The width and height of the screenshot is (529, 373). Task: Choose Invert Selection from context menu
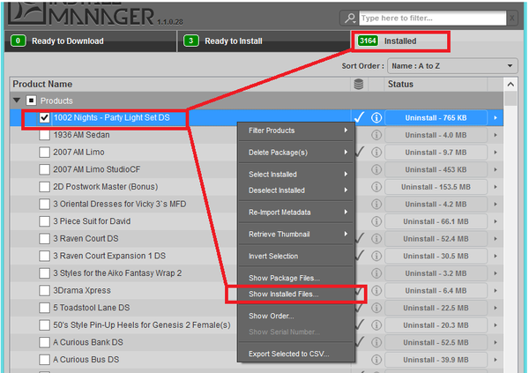click(x=296, y=257)
